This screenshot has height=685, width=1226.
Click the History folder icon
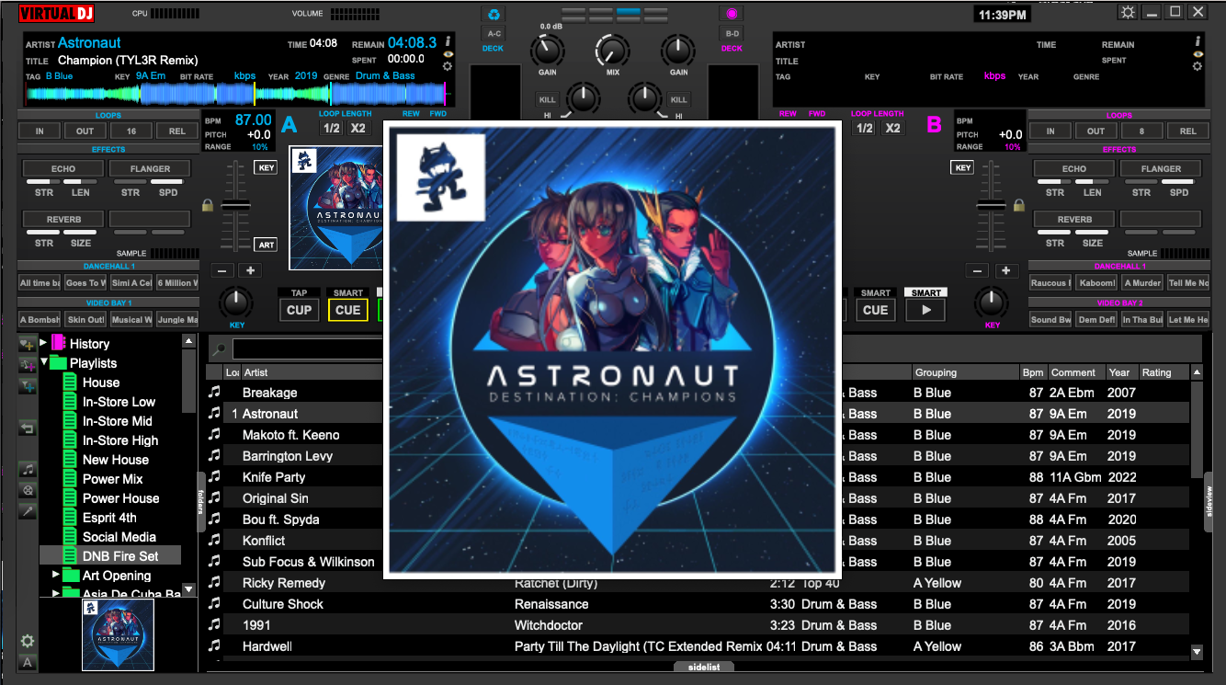click(59, 343)
